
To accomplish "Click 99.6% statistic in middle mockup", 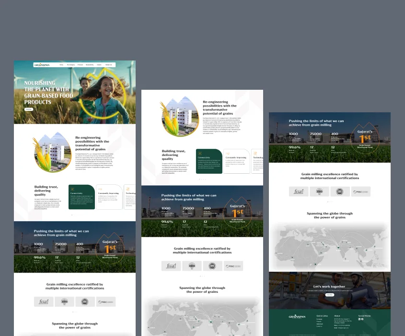I will (x=167, y=222).
